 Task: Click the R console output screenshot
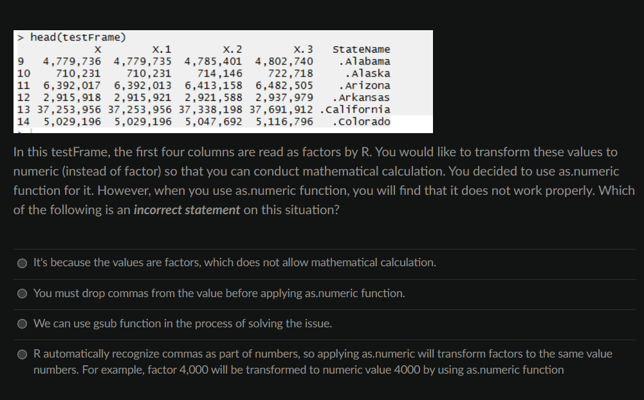click(223, 81)
